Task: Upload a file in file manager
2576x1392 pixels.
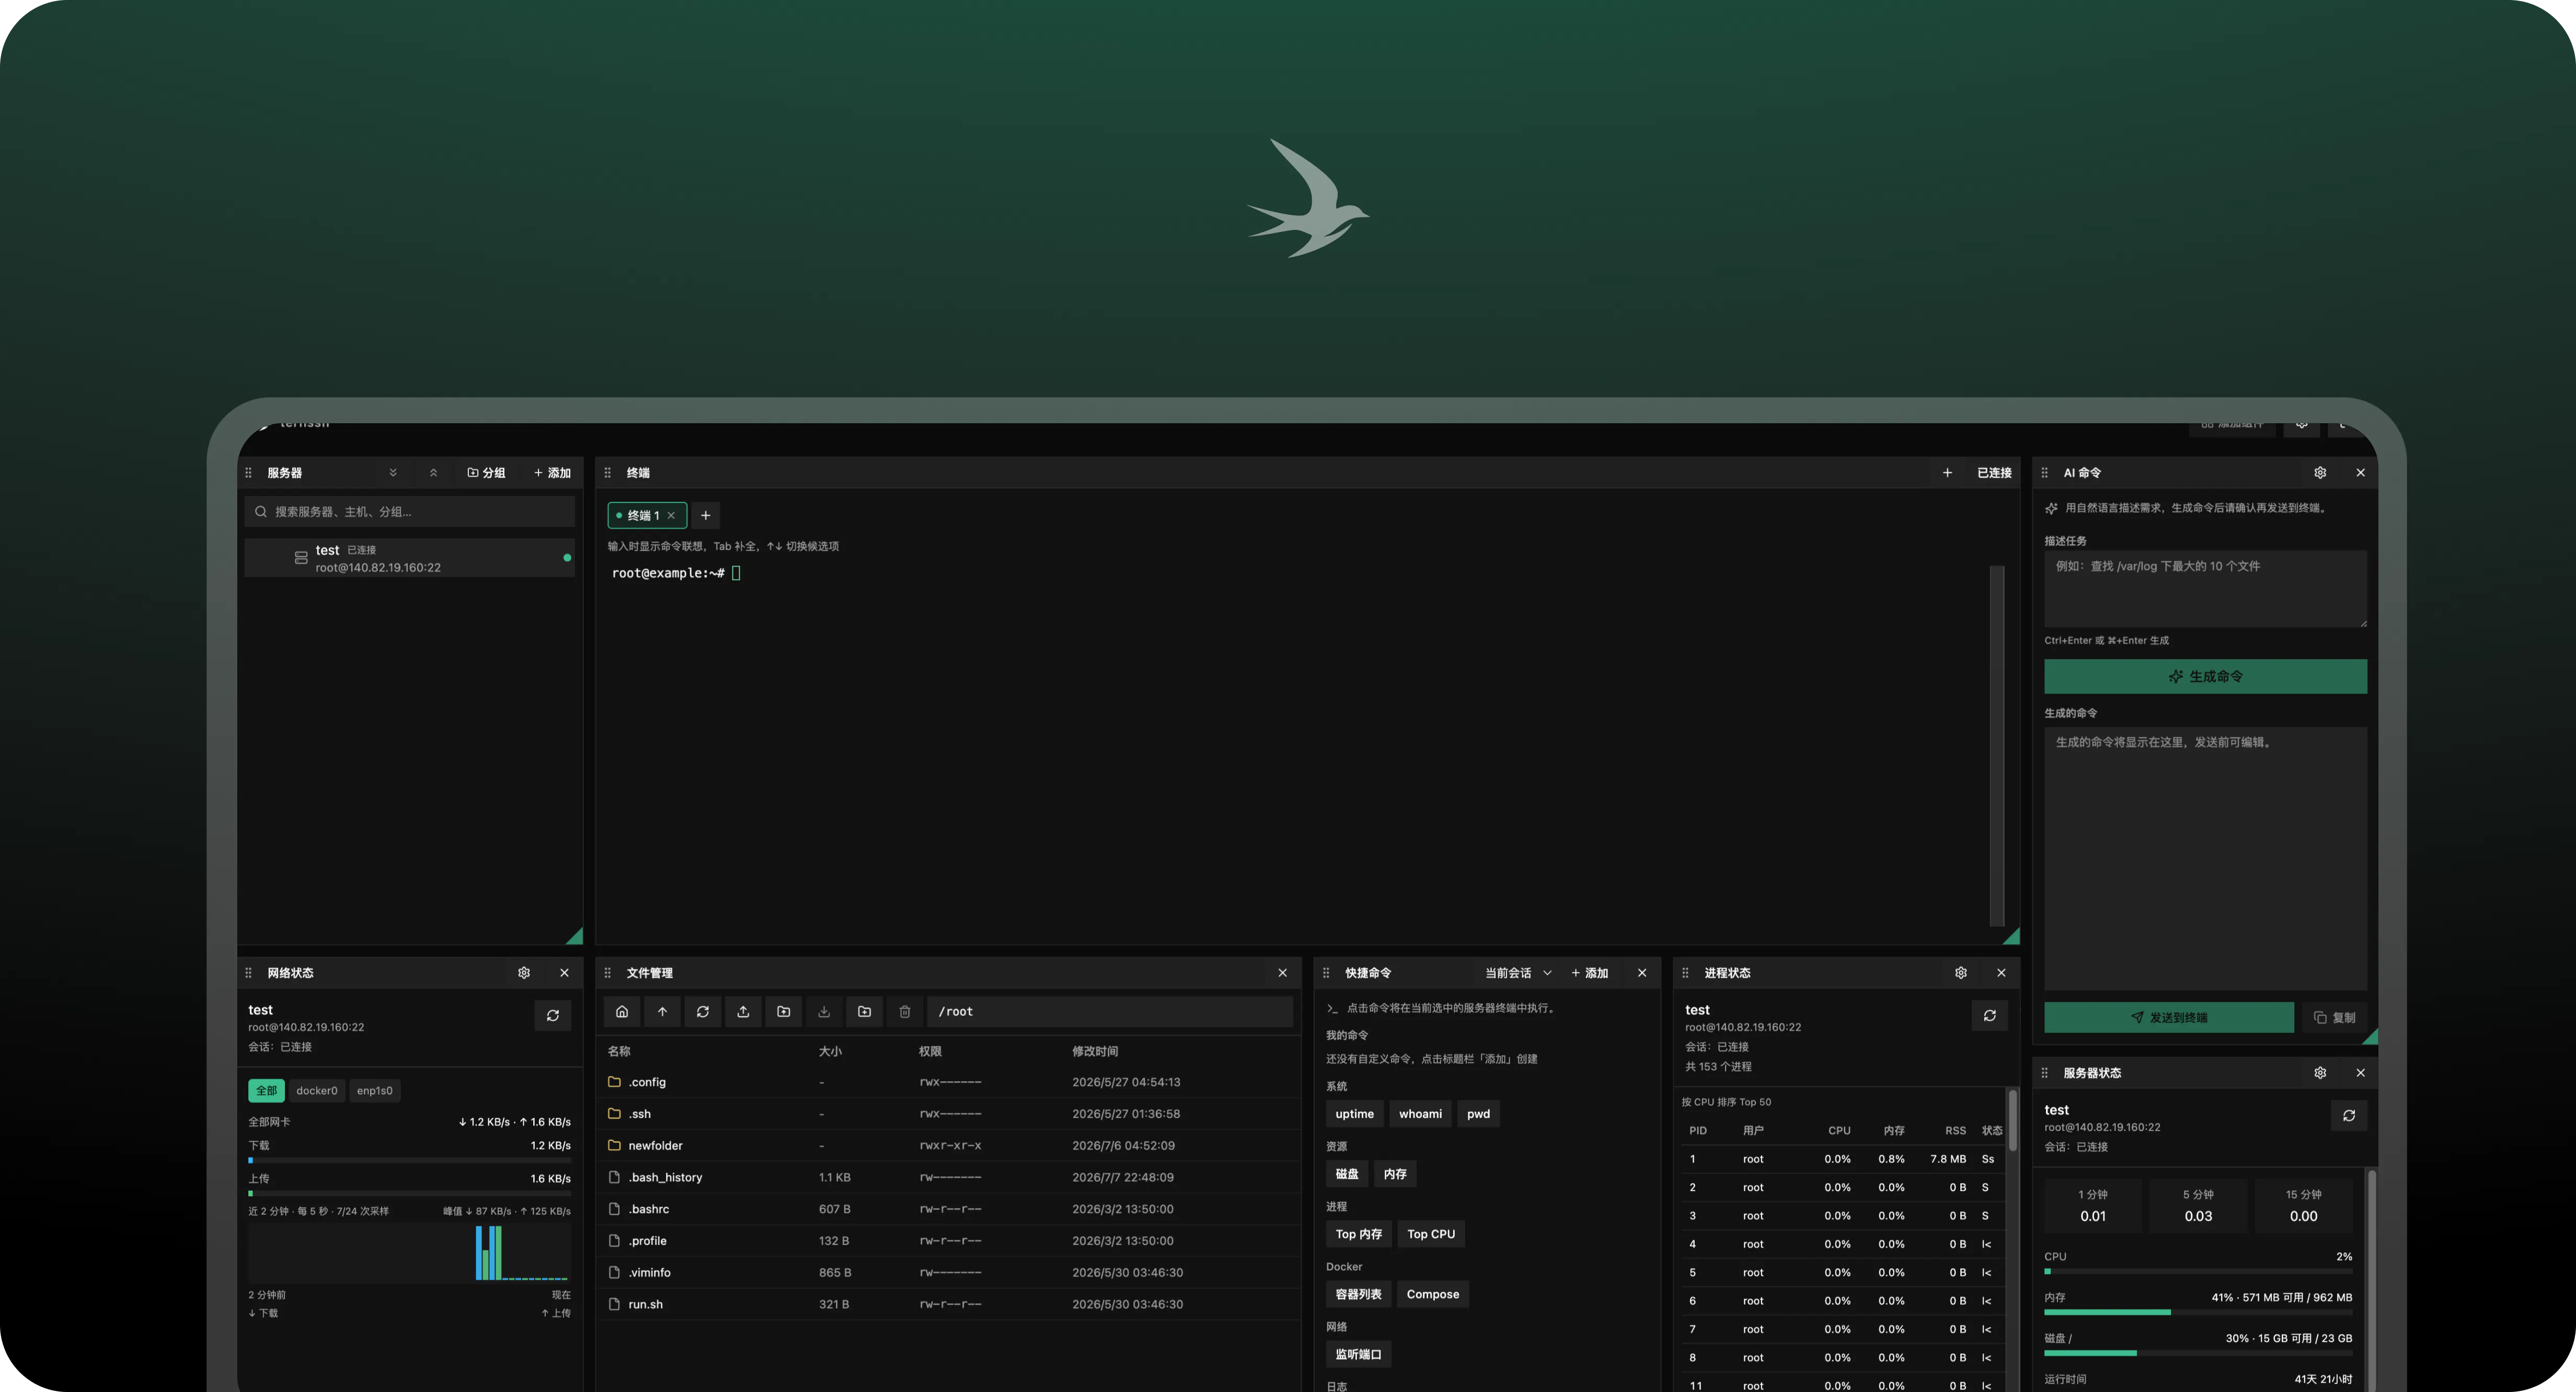Action: (743, 1011)
